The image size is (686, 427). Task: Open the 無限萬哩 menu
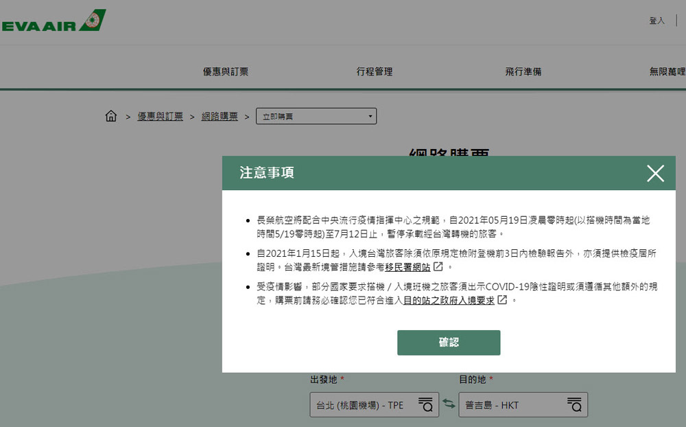click(667, 71)
